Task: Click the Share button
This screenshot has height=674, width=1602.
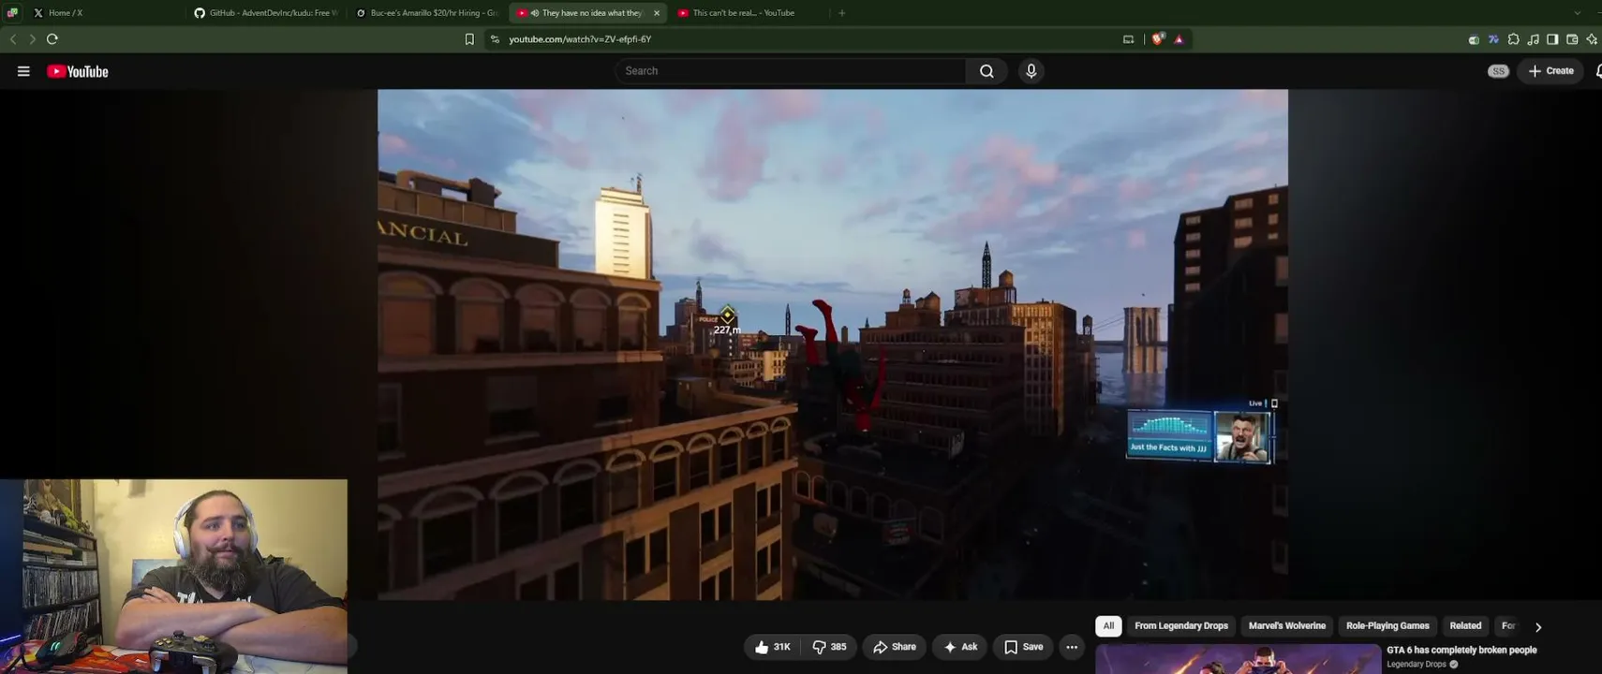Action: (x=895, y=647)
